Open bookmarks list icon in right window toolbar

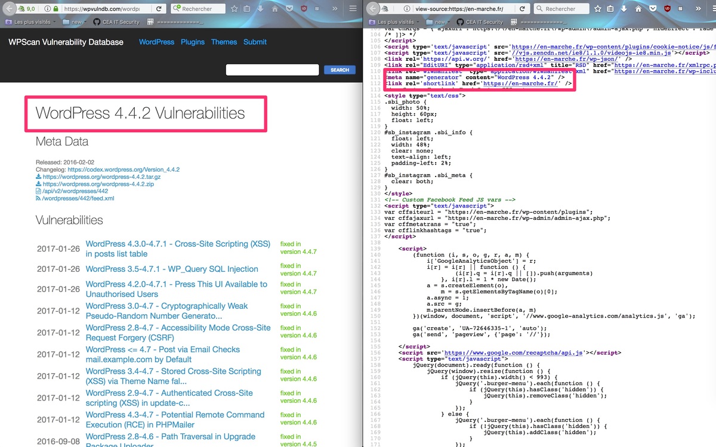click(610, 10)
